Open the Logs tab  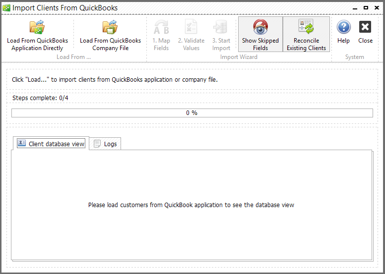(105, 144)
